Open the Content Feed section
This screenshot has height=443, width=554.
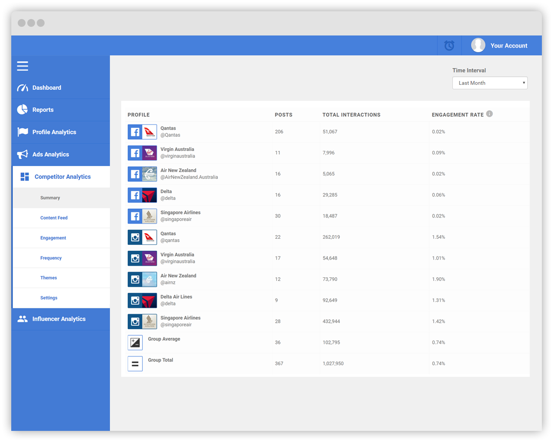coord(54,218)
